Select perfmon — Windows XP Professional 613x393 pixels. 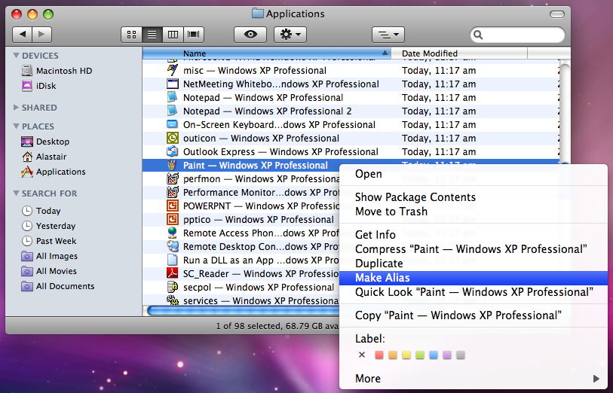pos(241,178)
